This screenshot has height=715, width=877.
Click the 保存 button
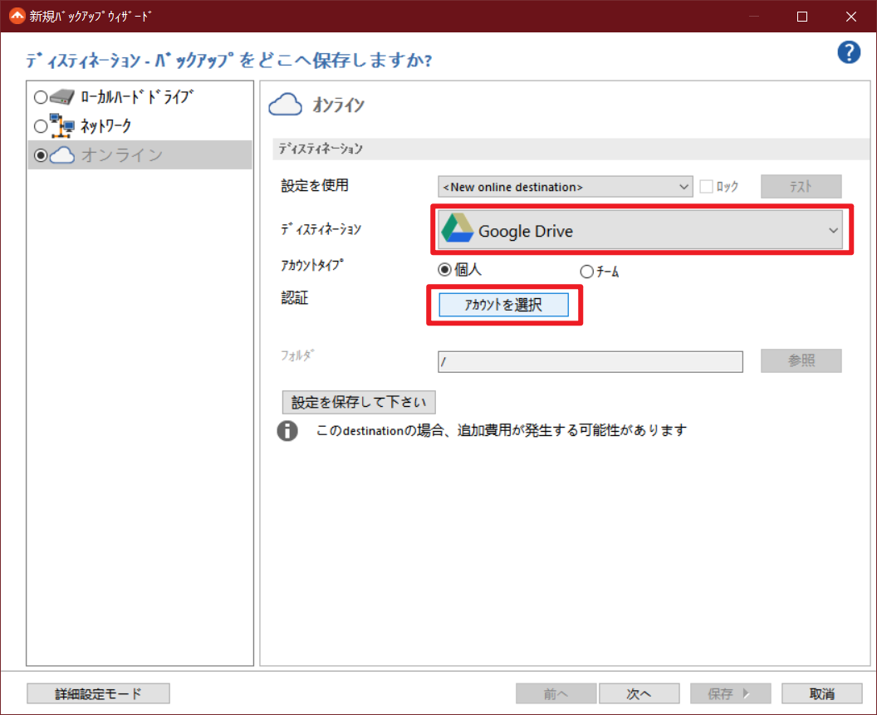click(731, 693)
